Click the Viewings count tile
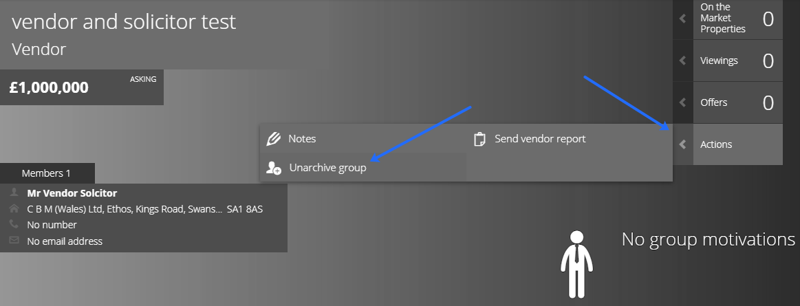800x306 pixels. [x=738, y=61]
